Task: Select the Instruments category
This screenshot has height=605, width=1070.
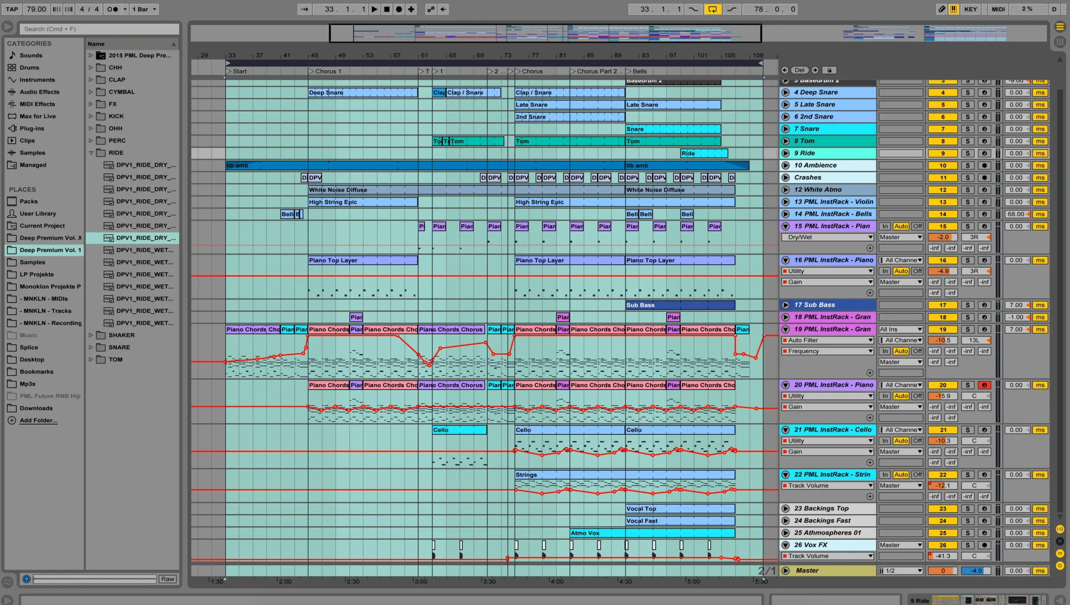Action: pyautogui.click(x=37, y=79)
